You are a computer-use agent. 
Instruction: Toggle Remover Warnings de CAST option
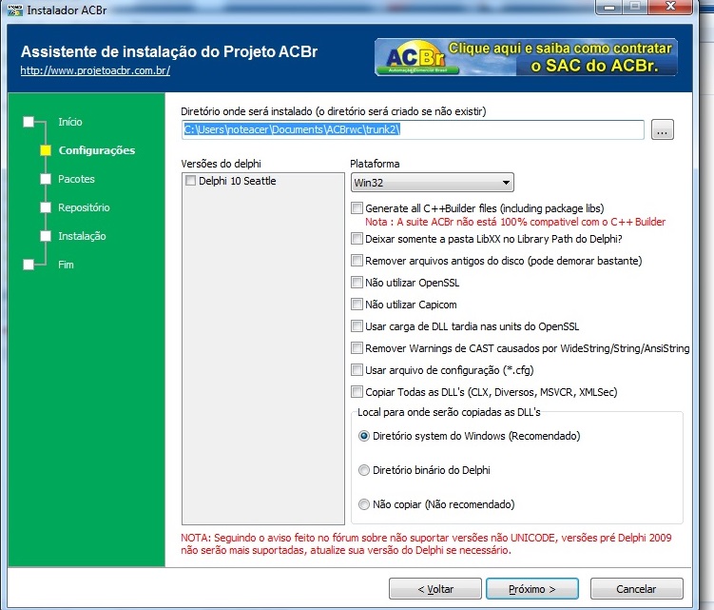pyautogui.click(x=357, y=348)
